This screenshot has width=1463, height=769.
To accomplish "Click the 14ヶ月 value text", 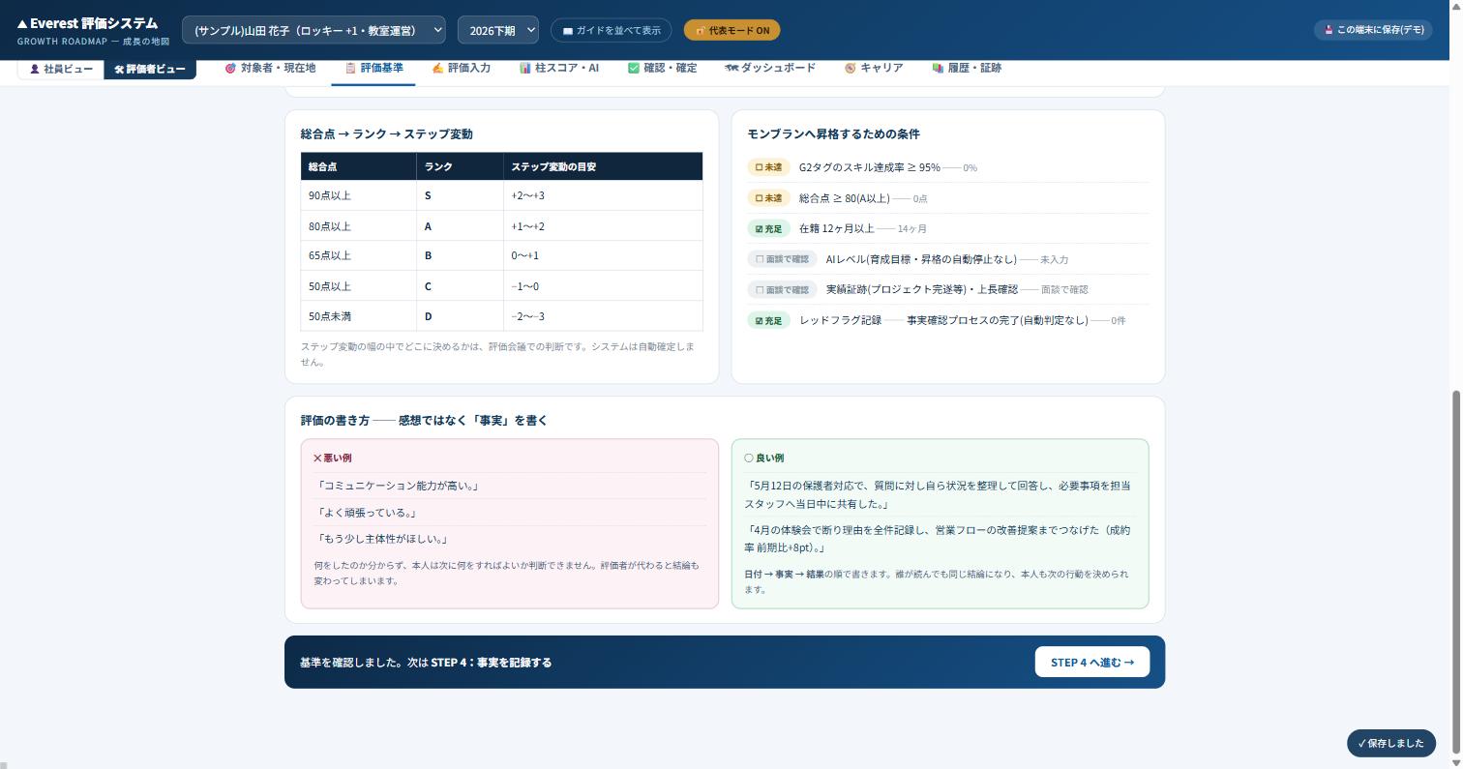I will pos(911,229).
